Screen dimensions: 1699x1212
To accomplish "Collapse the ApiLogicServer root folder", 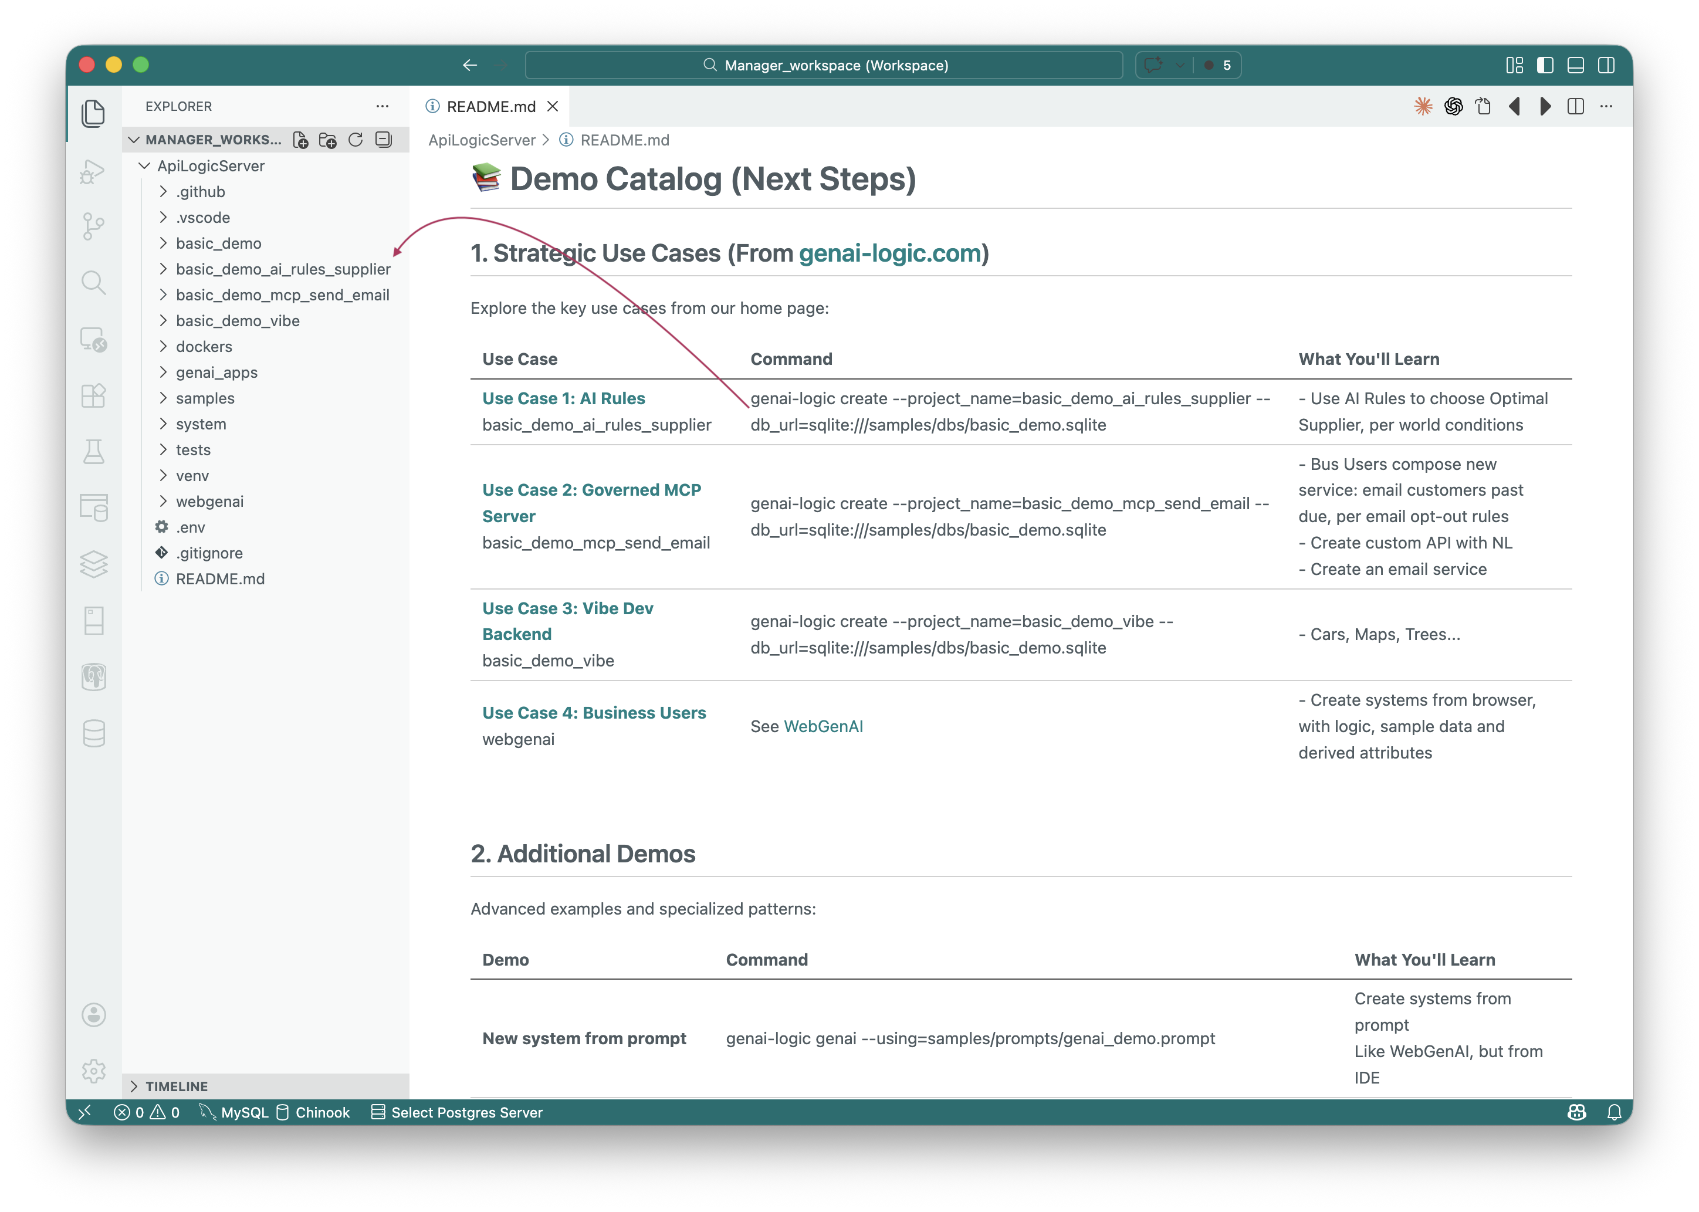I will pyautogui.click(x=211, y=165).
